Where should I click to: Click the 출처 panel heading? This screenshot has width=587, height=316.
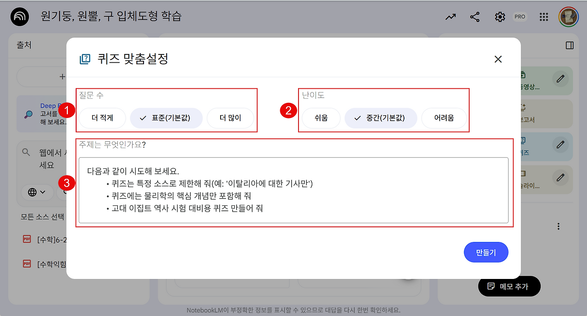24,45
